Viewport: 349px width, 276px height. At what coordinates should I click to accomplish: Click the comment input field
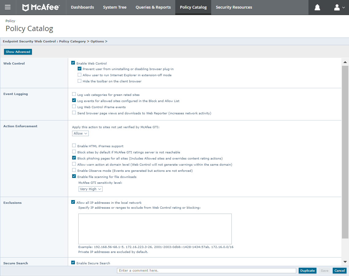(x=207, y=271)
